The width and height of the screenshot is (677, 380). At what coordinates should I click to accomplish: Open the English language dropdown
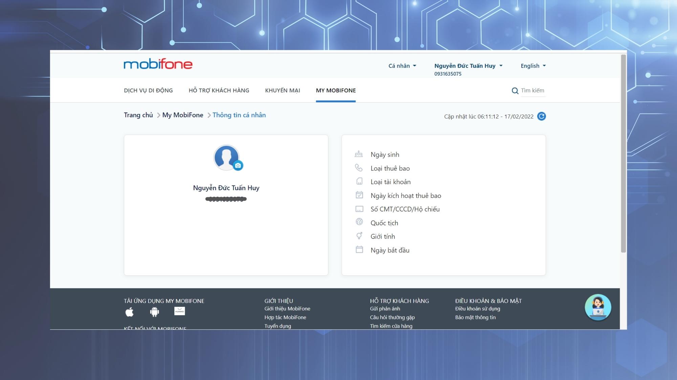click(x=533, y=66)
